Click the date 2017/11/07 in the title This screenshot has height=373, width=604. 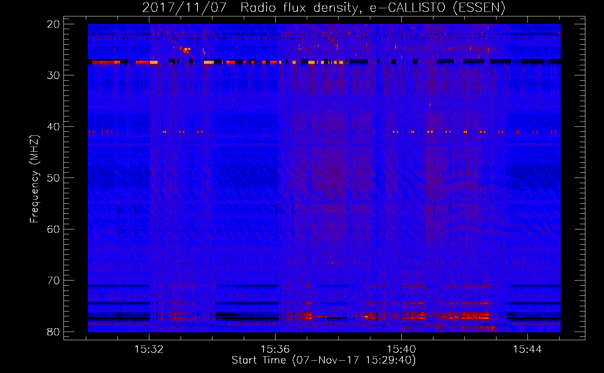[184, 7]
